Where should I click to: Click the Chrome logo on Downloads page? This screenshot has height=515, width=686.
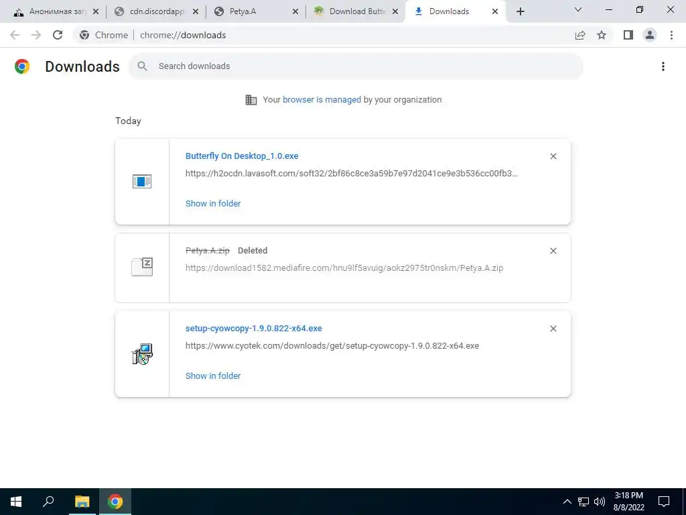point(22,66)
